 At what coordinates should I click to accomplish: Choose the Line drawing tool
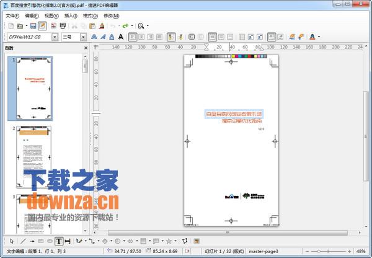[x=23, y=241]
